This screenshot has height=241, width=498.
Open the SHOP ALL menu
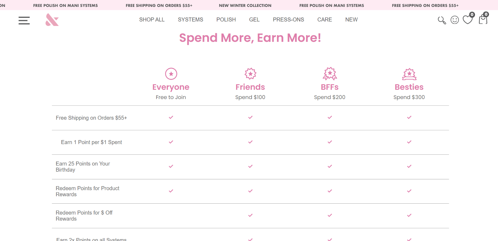[x=152, y=19]
